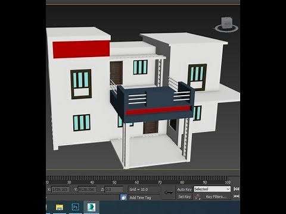
Task: Select the ground floor brown door
Action: (x=151, y=128)
